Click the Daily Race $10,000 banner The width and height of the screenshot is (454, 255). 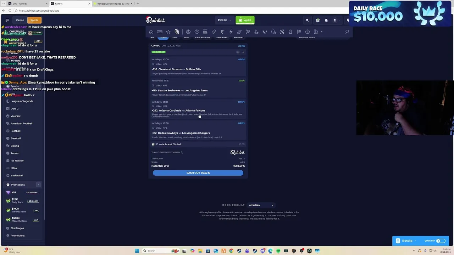tap(401, 14)
